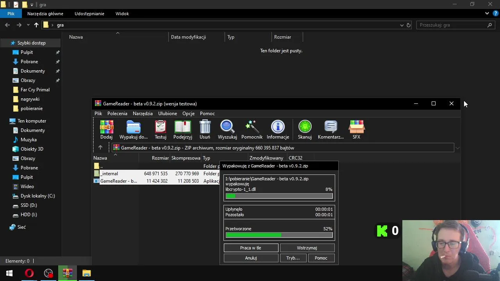Click the Usuń trash icon
The width and height of the screenshot is (500, 281).
[x=205, y=130]
